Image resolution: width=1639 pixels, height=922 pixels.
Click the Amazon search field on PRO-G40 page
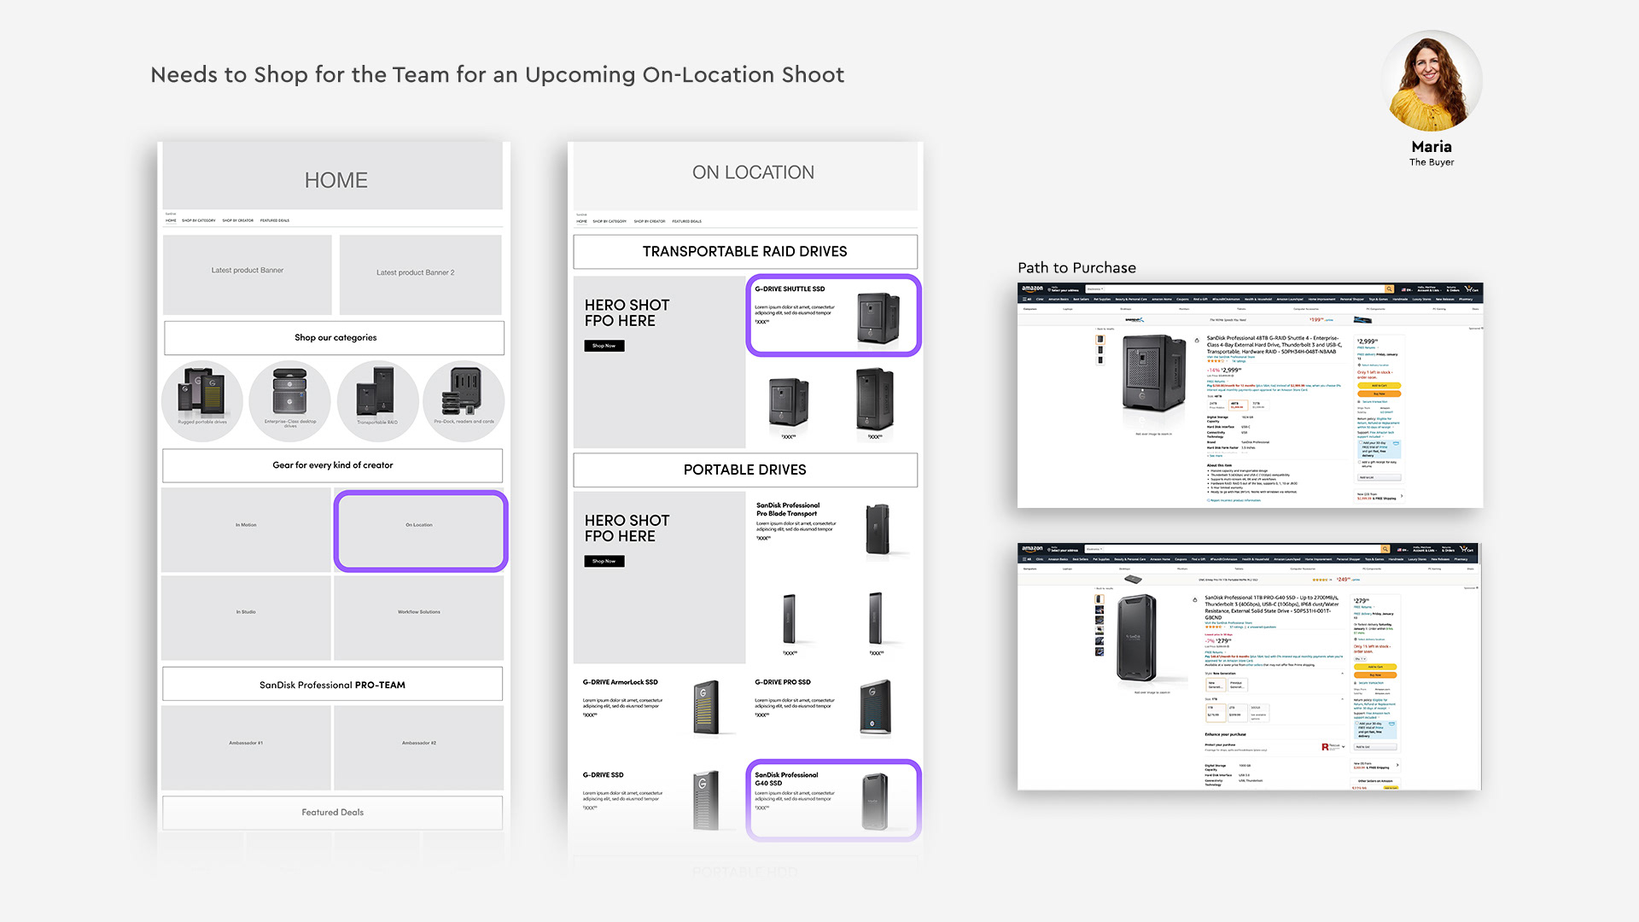(1233, 549)
